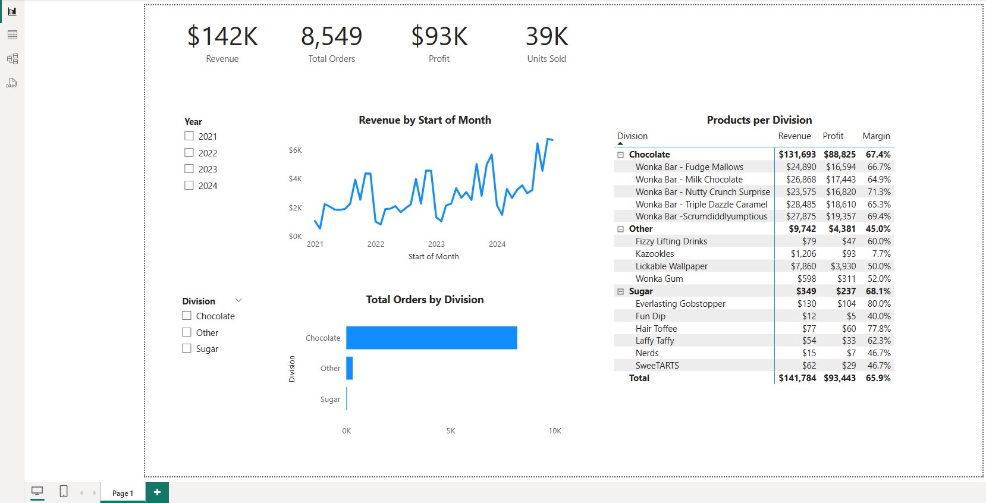This screenshot has height=503, width=986.
Task: Click the 39K Units Sold card
Action: coord(547,43)
